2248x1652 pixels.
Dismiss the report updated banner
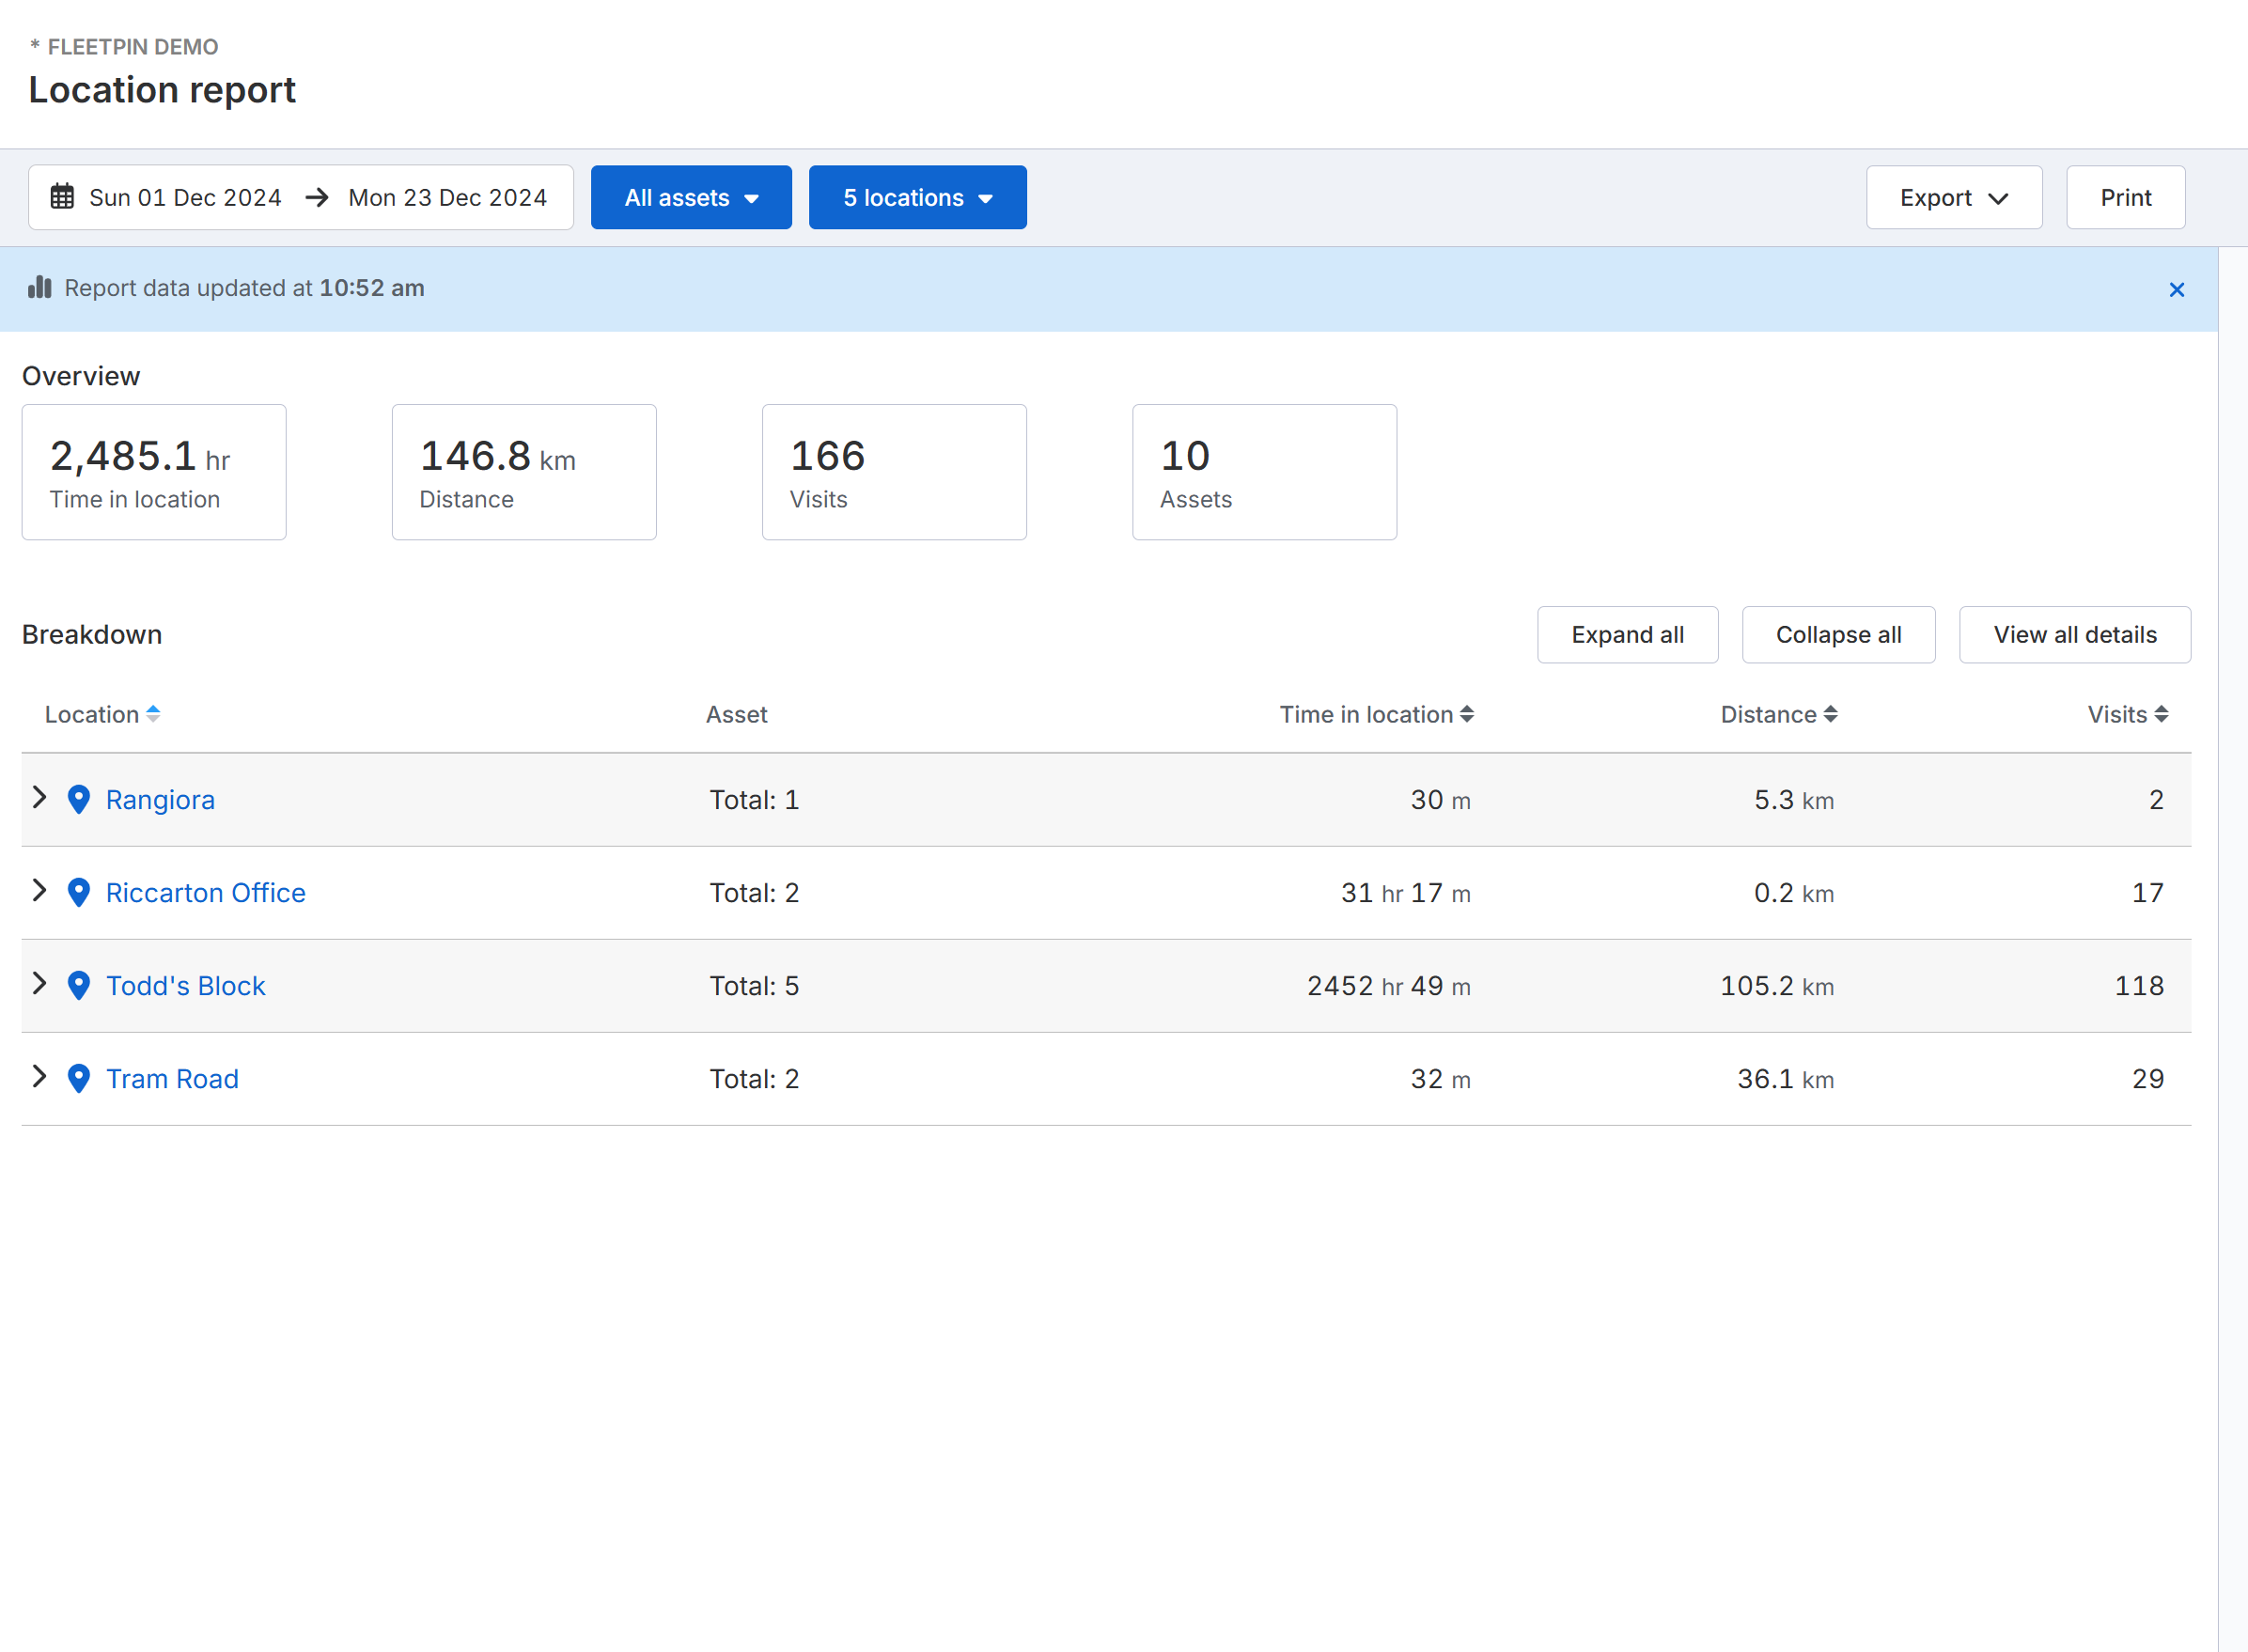[2177, 290]
